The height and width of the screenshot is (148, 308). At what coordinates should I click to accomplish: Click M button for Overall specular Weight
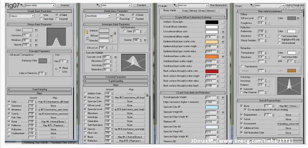pos(223,97)
